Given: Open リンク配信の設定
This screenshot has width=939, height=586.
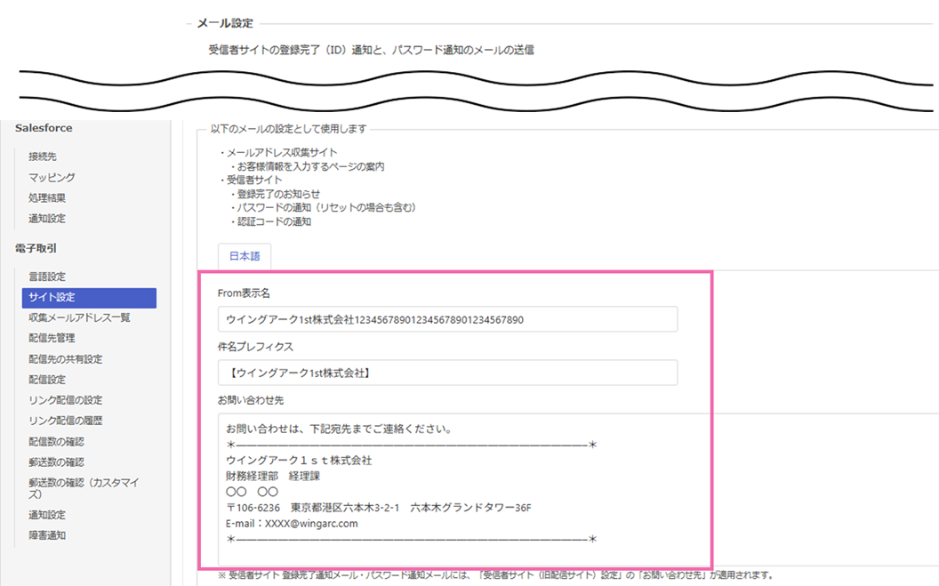Looking at the screenshot, I should tap(65, 400).
